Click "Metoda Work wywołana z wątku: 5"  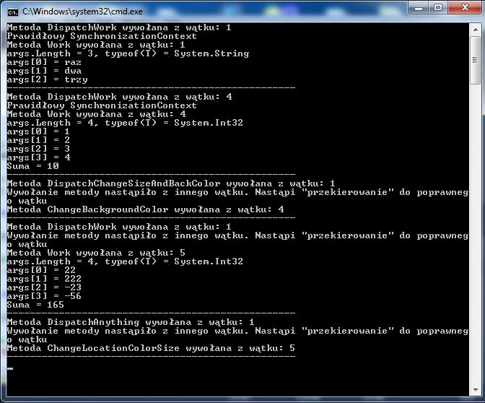pyautogui.click(x=96, y=253)
